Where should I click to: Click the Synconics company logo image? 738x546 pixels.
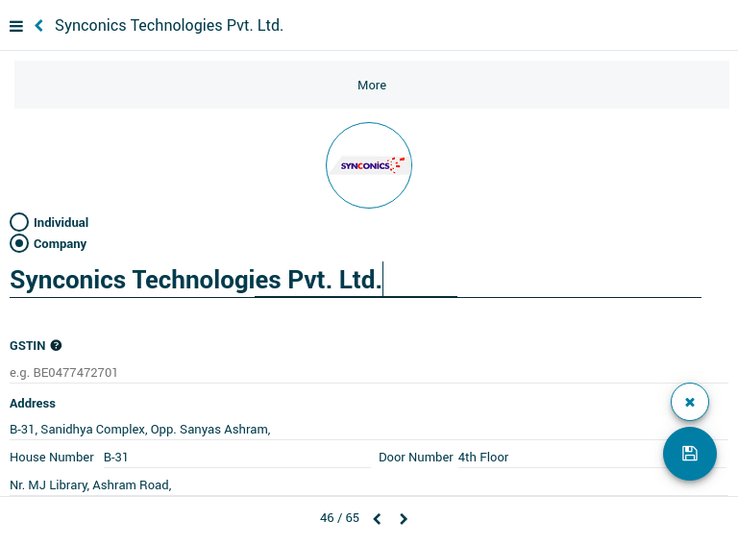click(369, 165)
